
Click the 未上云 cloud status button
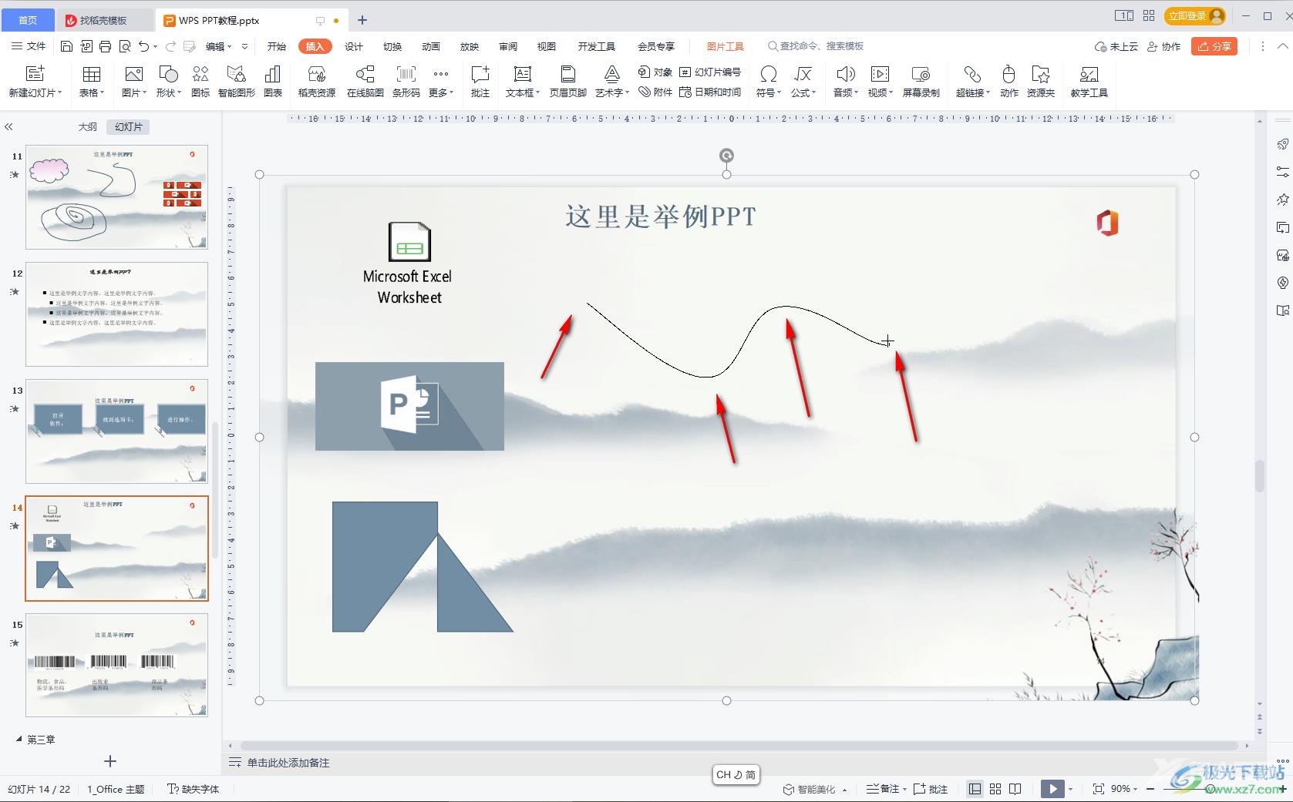(1116, 46)
